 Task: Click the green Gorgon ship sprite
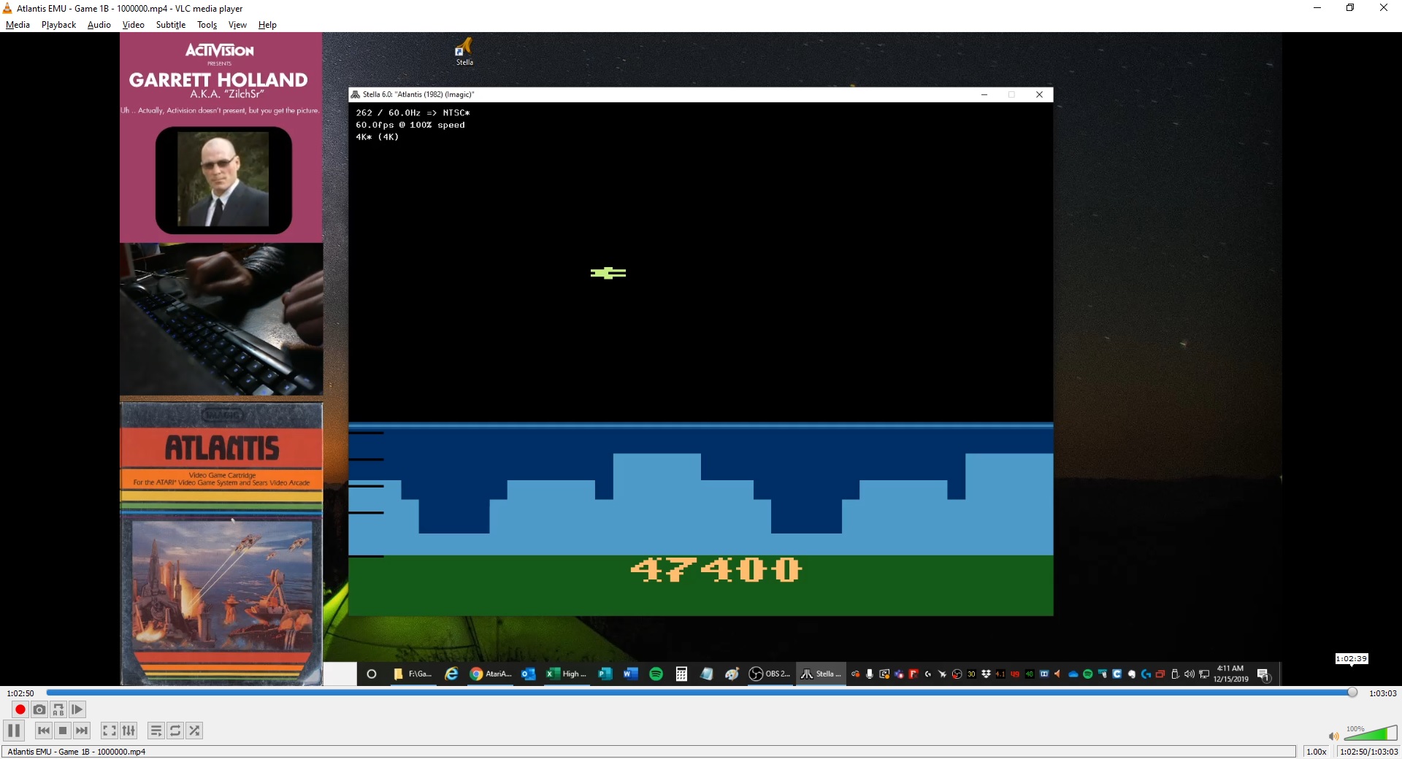pos(608,273)
